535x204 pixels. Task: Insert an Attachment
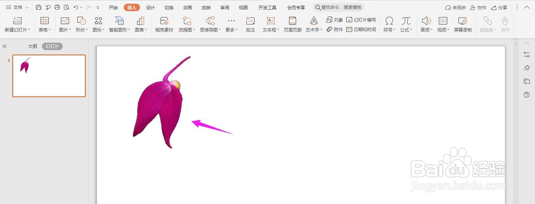pyautogui.click(x=335, y=29)
